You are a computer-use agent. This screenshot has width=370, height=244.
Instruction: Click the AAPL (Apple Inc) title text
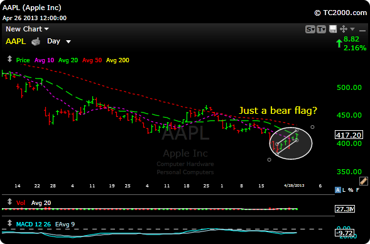pyautogui.click(x=32, y=8)
